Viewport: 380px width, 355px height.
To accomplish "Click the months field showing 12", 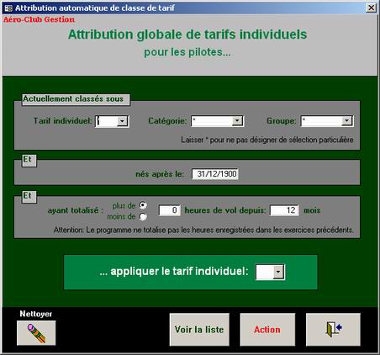I will click(x=284, y=210).
